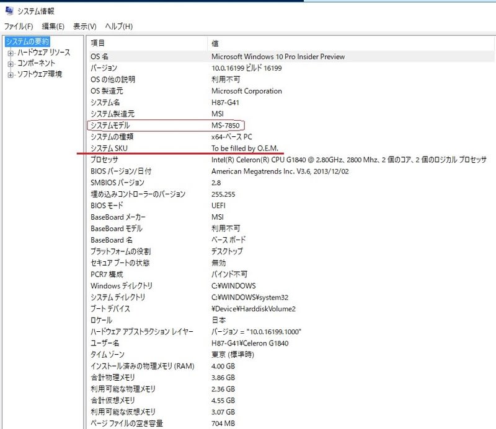
Task: Open the ファイル(F) menu
Action: coord(19,26)
